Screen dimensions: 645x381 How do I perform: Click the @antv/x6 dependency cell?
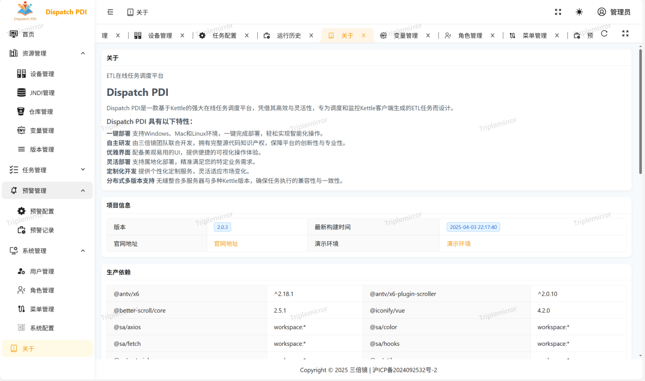pos(187,294)
